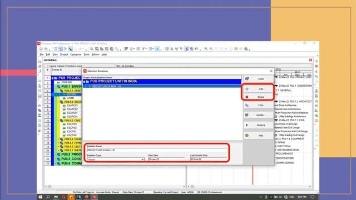Click the first icon in the top toolbar
This screenshot has height=200, width=356.
41,49
